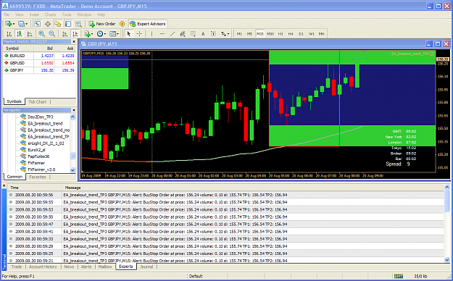Click the New Order button
453x281 pixels.
tap(102, 24)
